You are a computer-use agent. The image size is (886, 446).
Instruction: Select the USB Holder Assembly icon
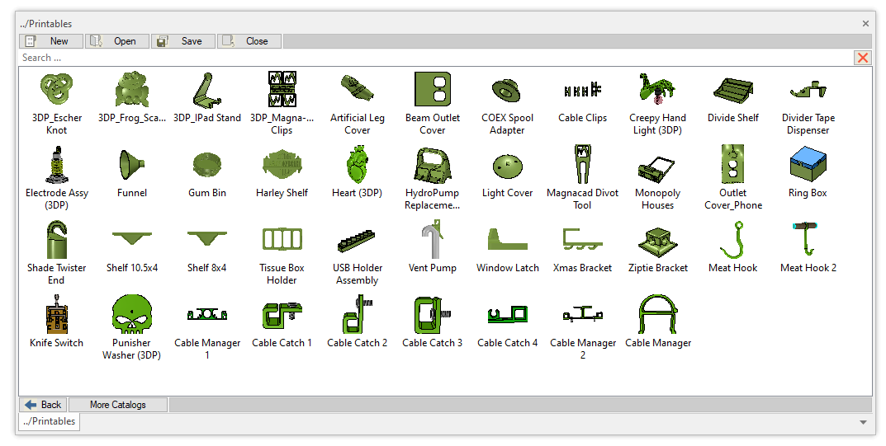click(x=357, y=239)
